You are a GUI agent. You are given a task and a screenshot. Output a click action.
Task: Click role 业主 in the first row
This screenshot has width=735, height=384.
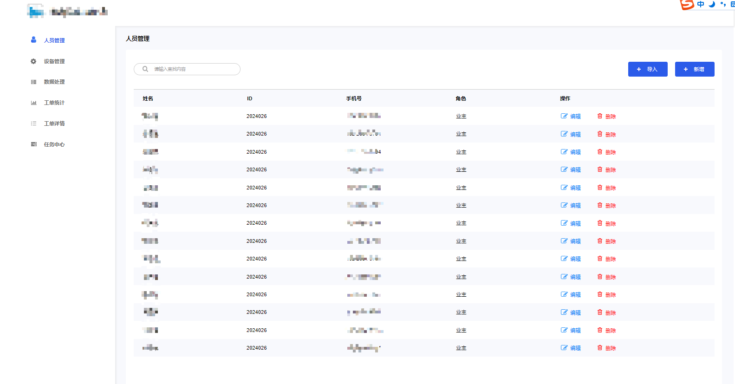pos(461,116)
